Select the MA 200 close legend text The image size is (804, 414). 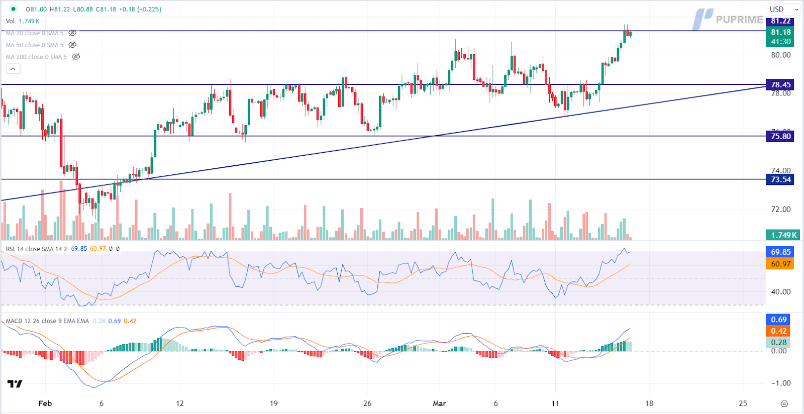pyautogui.click(x=36, y=57)
